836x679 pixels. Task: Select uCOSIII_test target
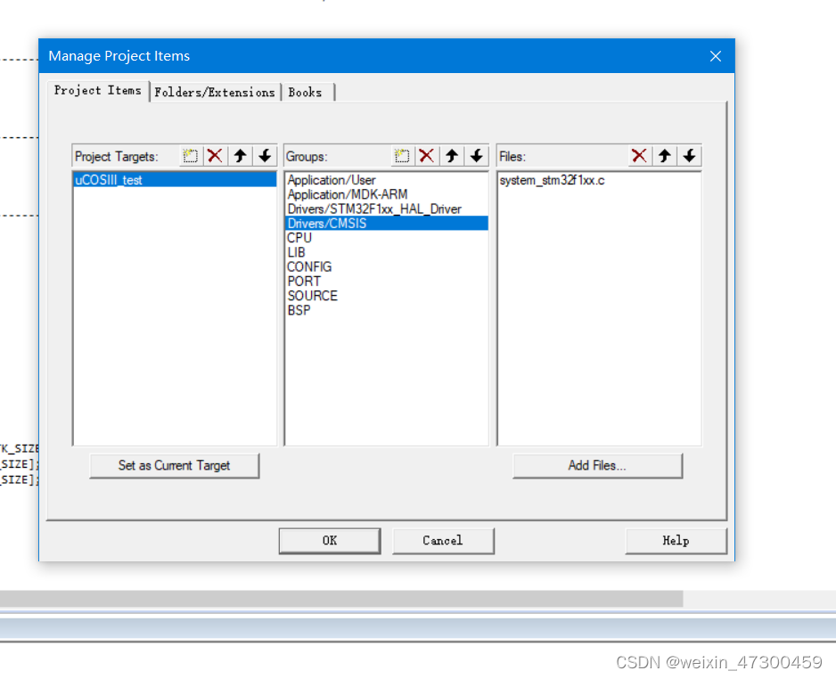(175, 180)
